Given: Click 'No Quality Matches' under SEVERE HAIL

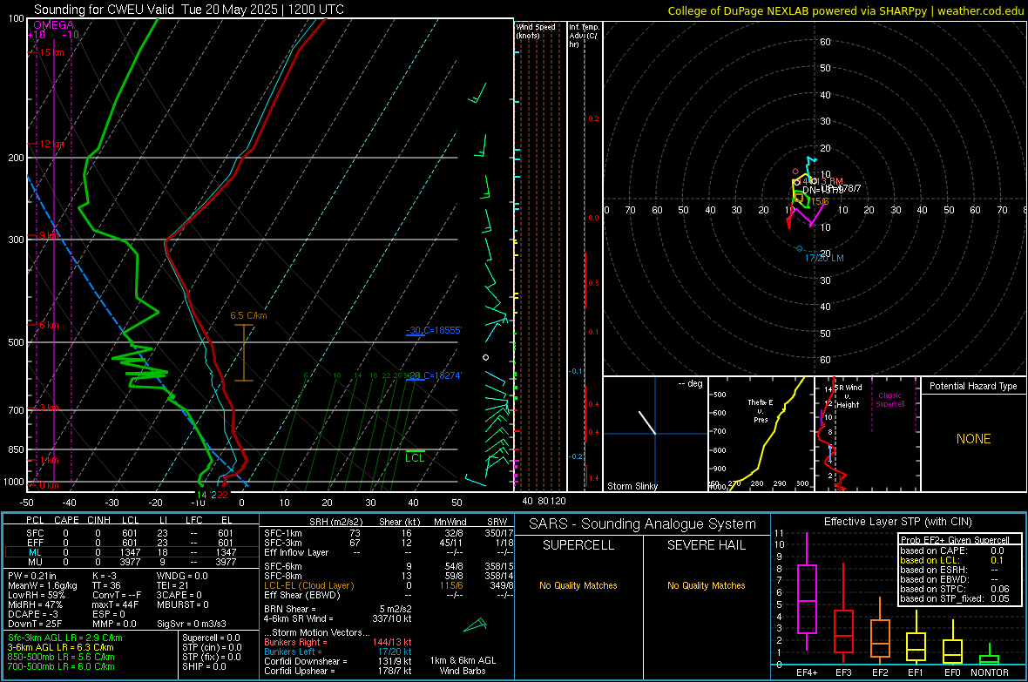Looking at the screenshot, I should [706, 585].
